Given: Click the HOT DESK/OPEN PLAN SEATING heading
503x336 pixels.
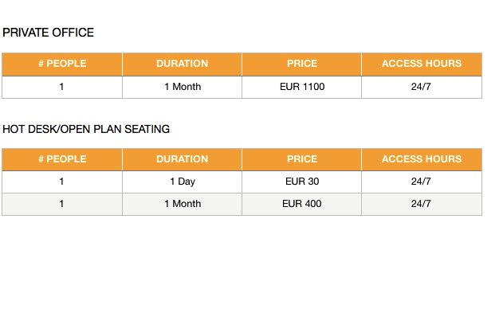Looking at the screenshot, I should click(86, 129).
